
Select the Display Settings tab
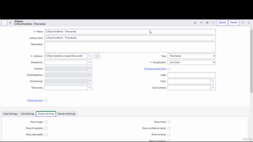[x=46, y=114]
